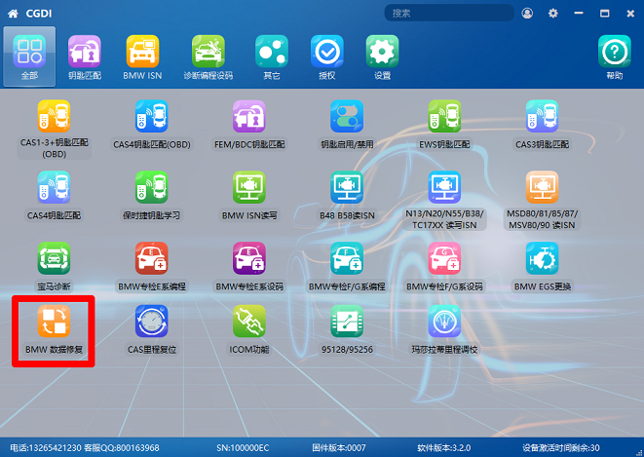Open MSD80/81/85/87 MSV80/90 读ISN
The image size is (644, 457).
click(x=542, y=201)
